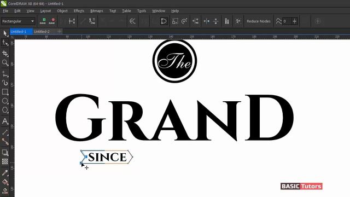Open the Tools menu
The image size is (350, 197).
point(142,11)
